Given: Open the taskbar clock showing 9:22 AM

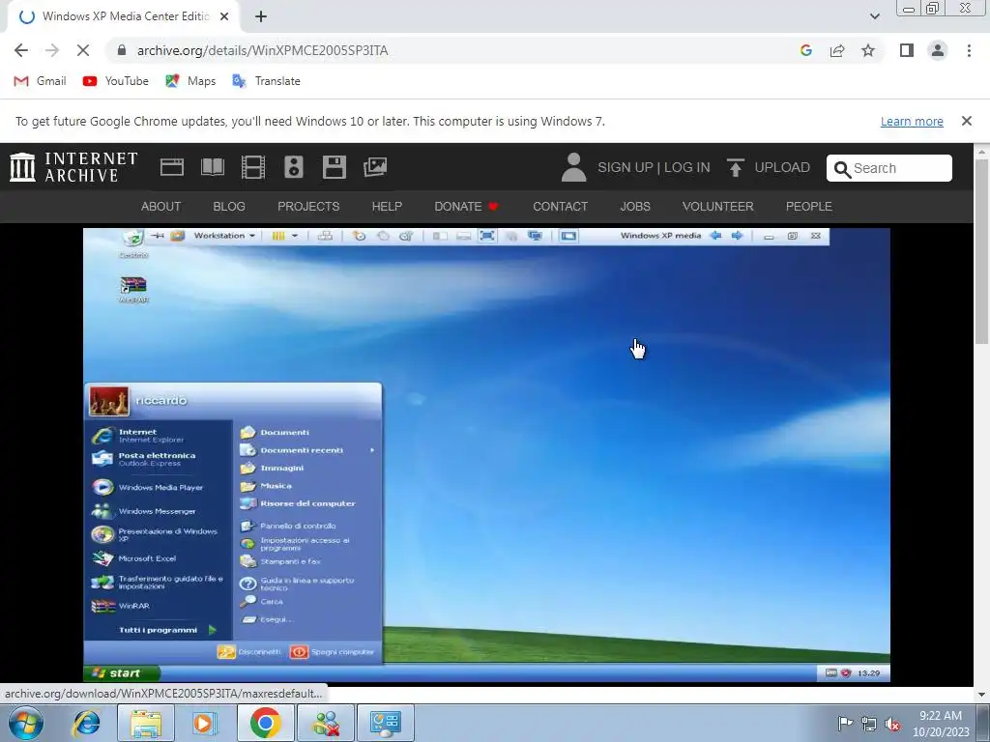Looking at the screenshot, I should (941, 724).
